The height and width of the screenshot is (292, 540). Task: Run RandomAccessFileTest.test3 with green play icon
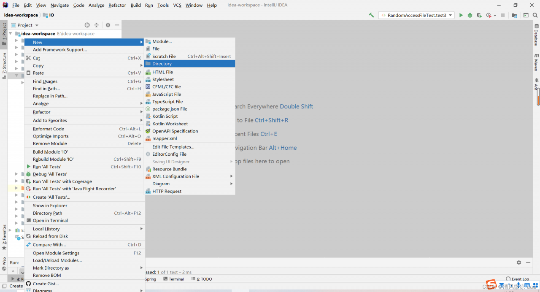[461, 15]
